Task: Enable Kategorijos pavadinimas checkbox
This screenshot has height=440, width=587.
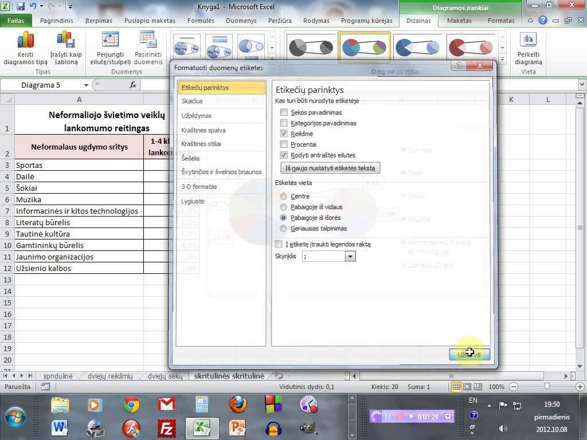Action: [x=284, y=123]
